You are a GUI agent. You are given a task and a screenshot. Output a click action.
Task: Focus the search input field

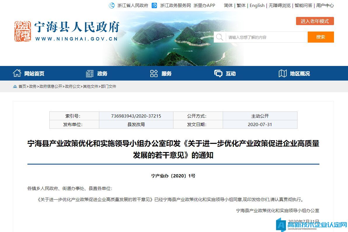[x=266, y=37]
